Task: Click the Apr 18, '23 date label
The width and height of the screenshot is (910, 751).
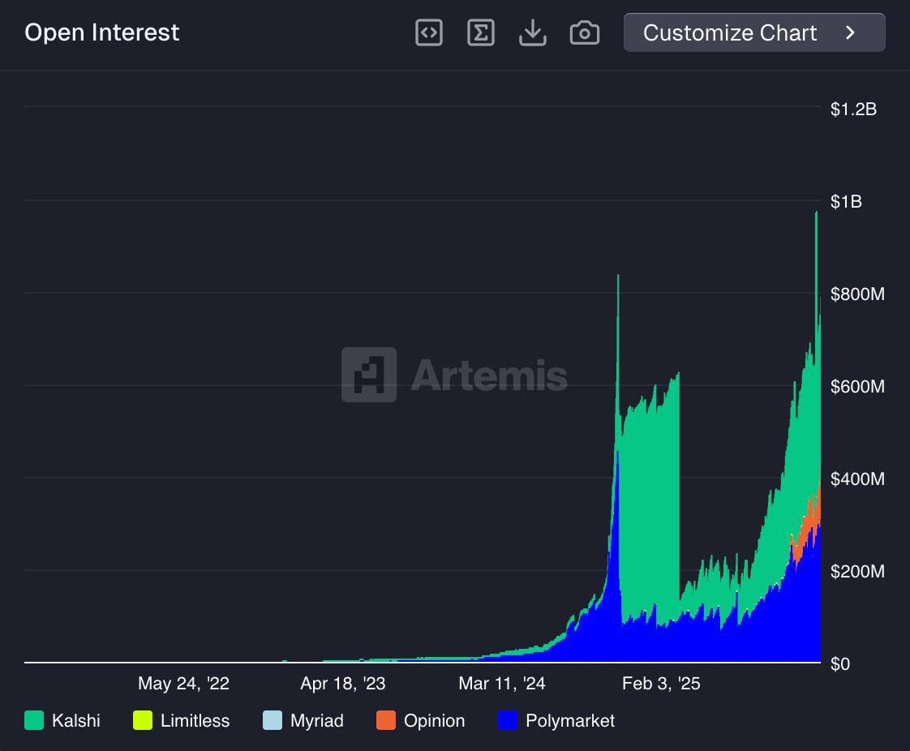Action: [x=343, y=684]
